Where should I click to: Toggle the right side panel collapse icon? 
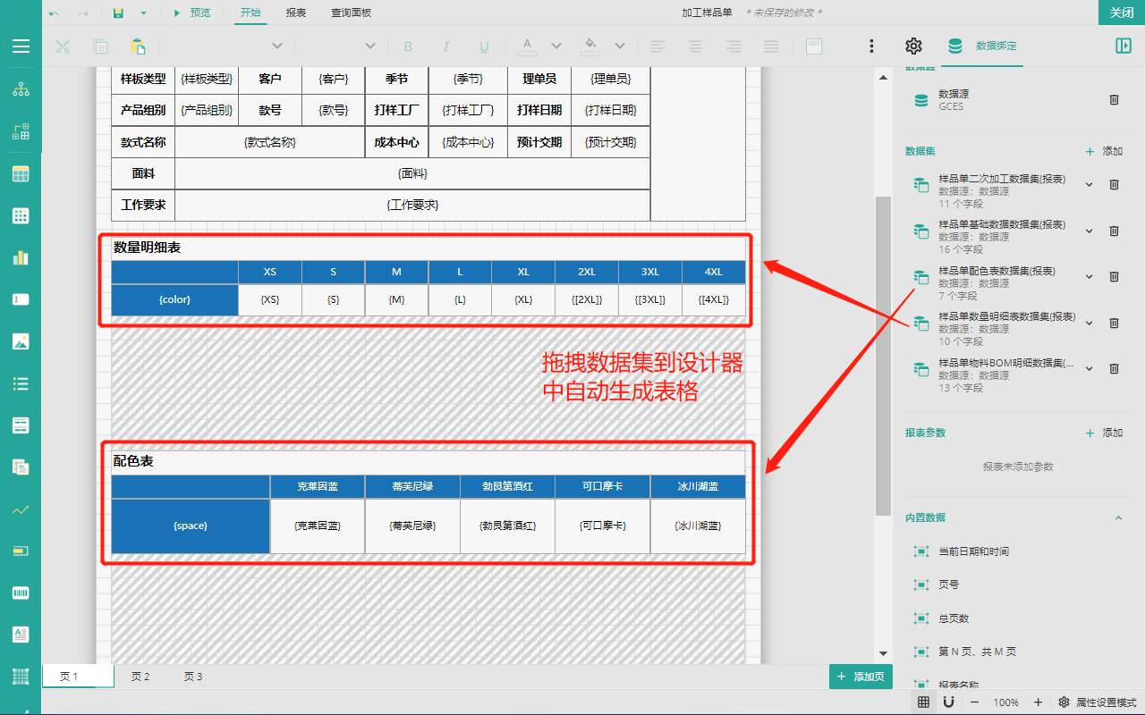1124,46
